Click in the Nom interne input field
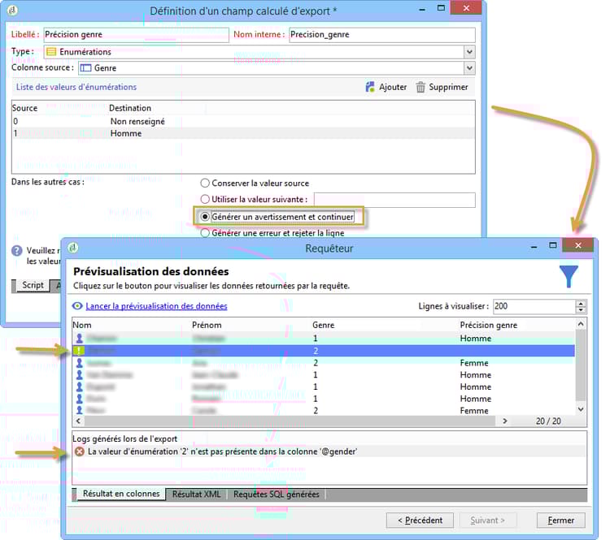Image resolution: width=610 pixels, height=540 pixels. click(381, 35)
